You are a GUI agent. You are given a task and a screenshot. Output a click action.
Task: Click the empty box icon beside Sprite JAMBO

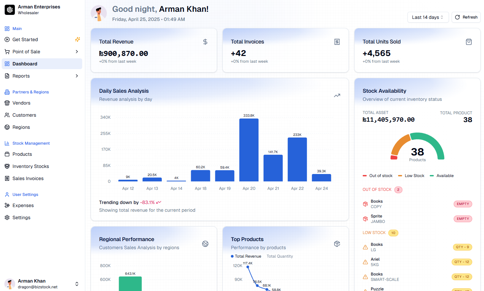point(365,219)
